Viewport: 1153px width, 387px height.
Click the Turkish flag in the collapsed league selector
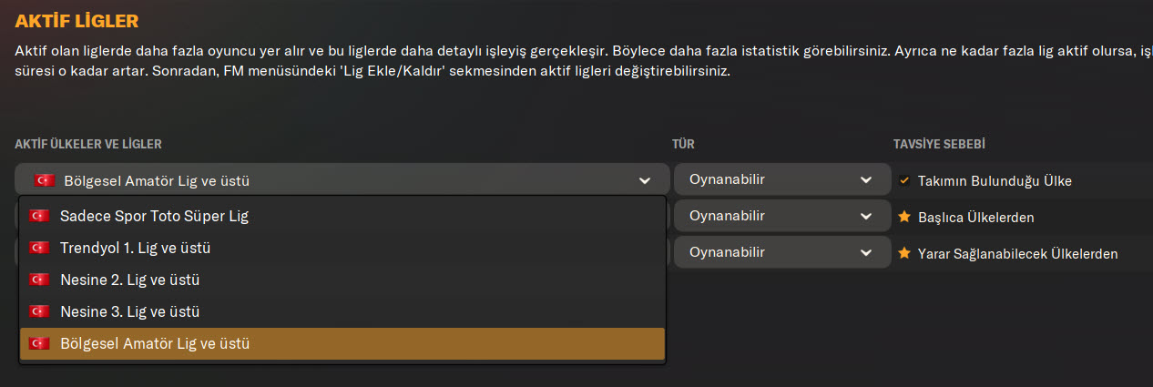tap(45, 180)
